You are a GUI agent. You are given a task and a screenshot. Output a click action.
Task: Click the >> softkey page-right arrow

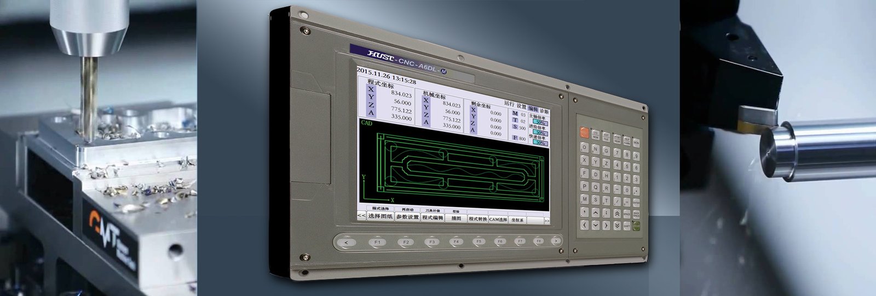point(546,221)
